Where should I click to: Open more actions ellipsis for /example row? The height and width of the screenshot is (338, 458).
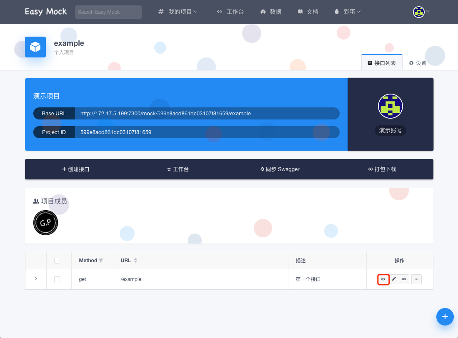[416, 279]
